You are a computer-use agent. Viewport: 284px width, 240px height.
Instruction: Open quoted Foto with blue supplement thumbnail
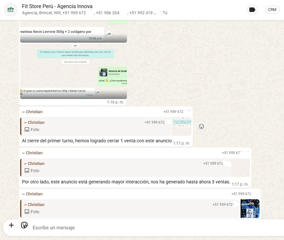(140, 209)
